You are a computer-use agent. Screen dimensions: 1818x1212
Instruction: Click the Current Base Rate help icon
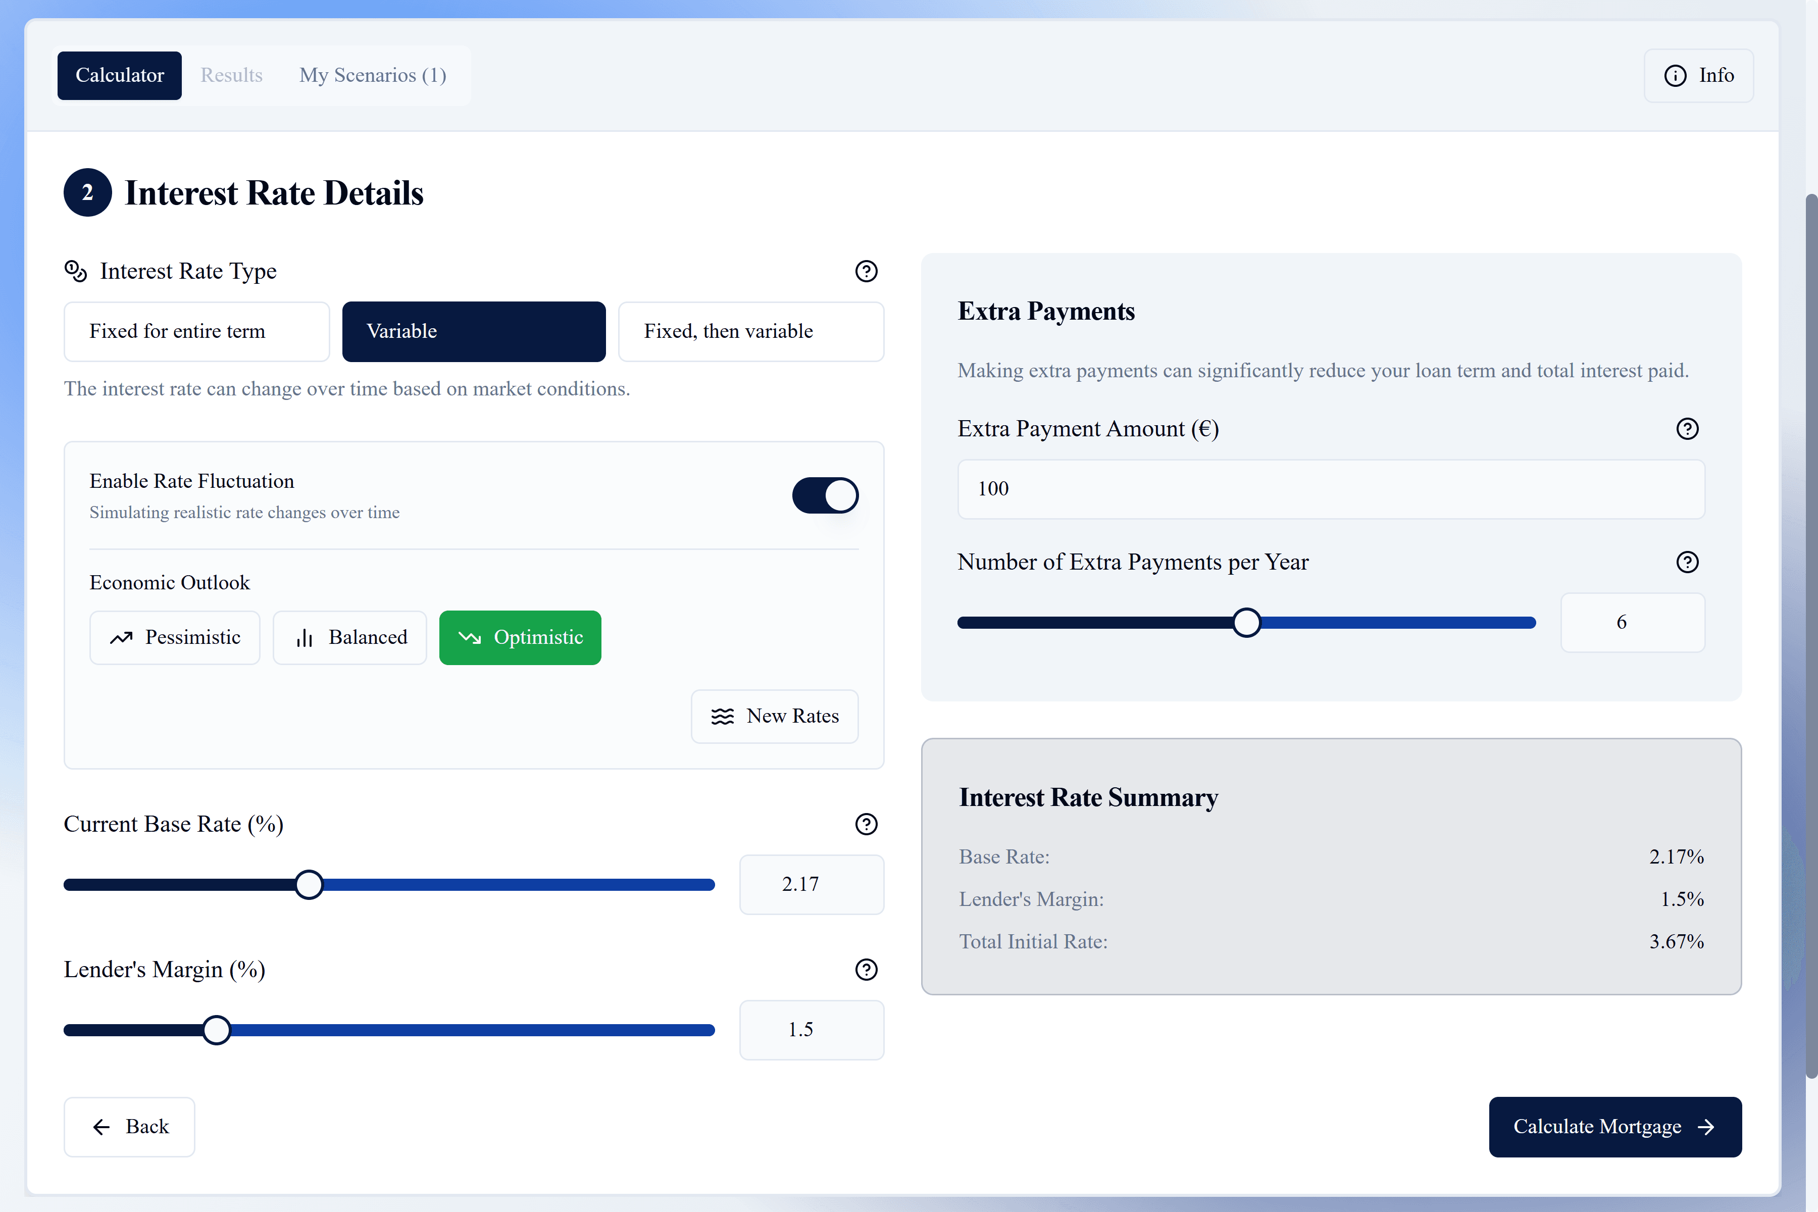pos(867,824)
